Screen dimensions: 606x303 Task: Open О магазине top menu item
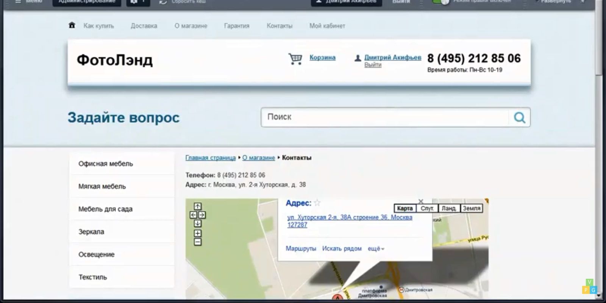(x=191, y=26)
